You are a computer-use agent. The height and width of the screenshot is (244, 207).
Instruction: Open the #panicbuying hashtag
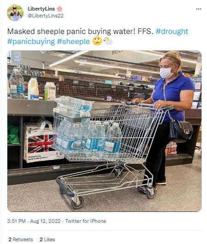pyautogui.click(x=31, y=41)
